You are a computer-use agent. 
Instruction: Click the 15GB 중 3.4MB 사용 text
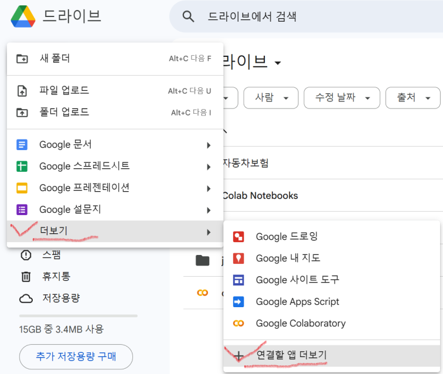pyautogui.click(x=62, y=329)
